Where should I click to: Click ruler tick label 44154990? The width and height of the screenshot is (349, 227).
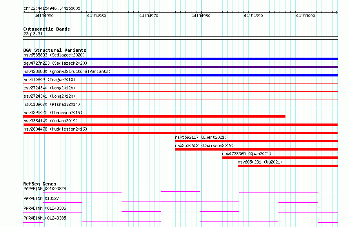tap(253, 16)
